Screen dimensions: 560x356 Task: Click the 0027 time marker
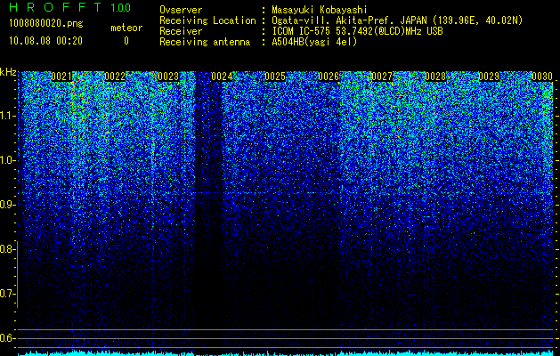pyautogui.click(x=382, y=77)
